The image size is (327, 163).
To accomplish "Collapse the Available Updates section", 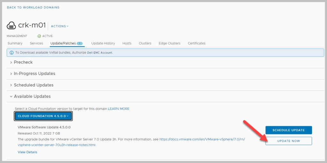I will 32,96.
